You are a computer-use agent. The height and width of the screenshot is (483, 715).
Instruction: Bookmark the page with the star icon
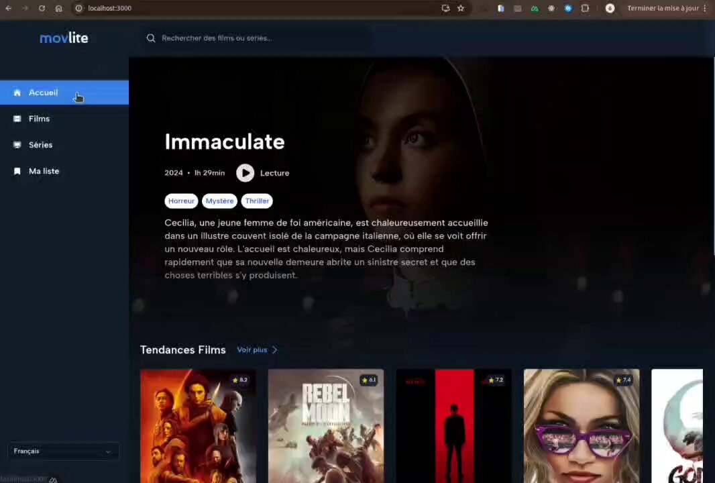(x=461, y=8)
